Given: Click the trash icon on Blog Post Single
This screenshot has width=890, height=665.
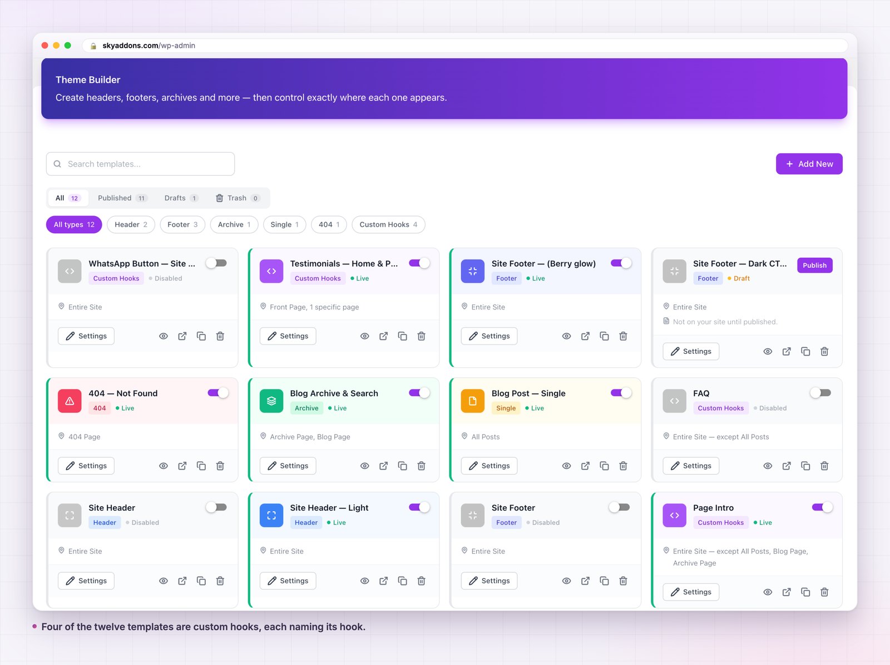Looking at the screenshot, I should (623, 466).
